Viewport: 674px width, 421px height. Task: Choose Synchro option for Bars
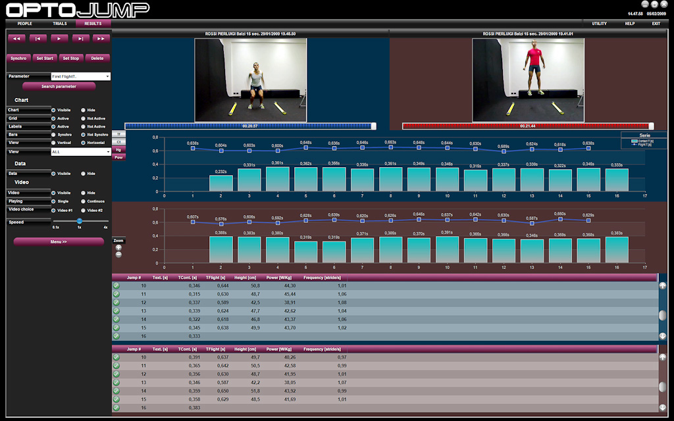[x=54, y=135]
